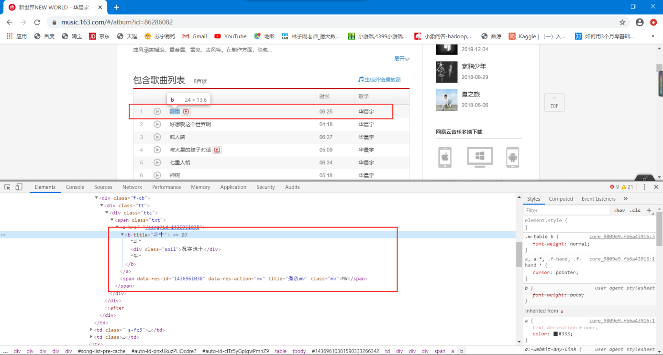Open the Computed styles tab

pos(561,199)
